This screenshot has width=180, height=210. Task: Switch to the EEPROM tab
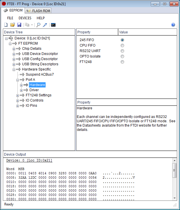[13, 10]
